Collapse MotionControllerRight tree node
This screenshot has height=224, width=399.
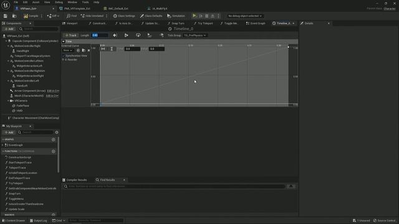(x=8, y=46)
